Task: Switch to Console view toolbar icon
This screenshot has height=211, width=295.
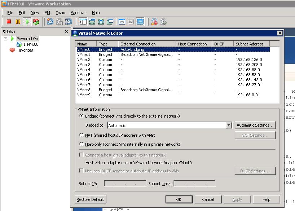Action: (140, 22)
